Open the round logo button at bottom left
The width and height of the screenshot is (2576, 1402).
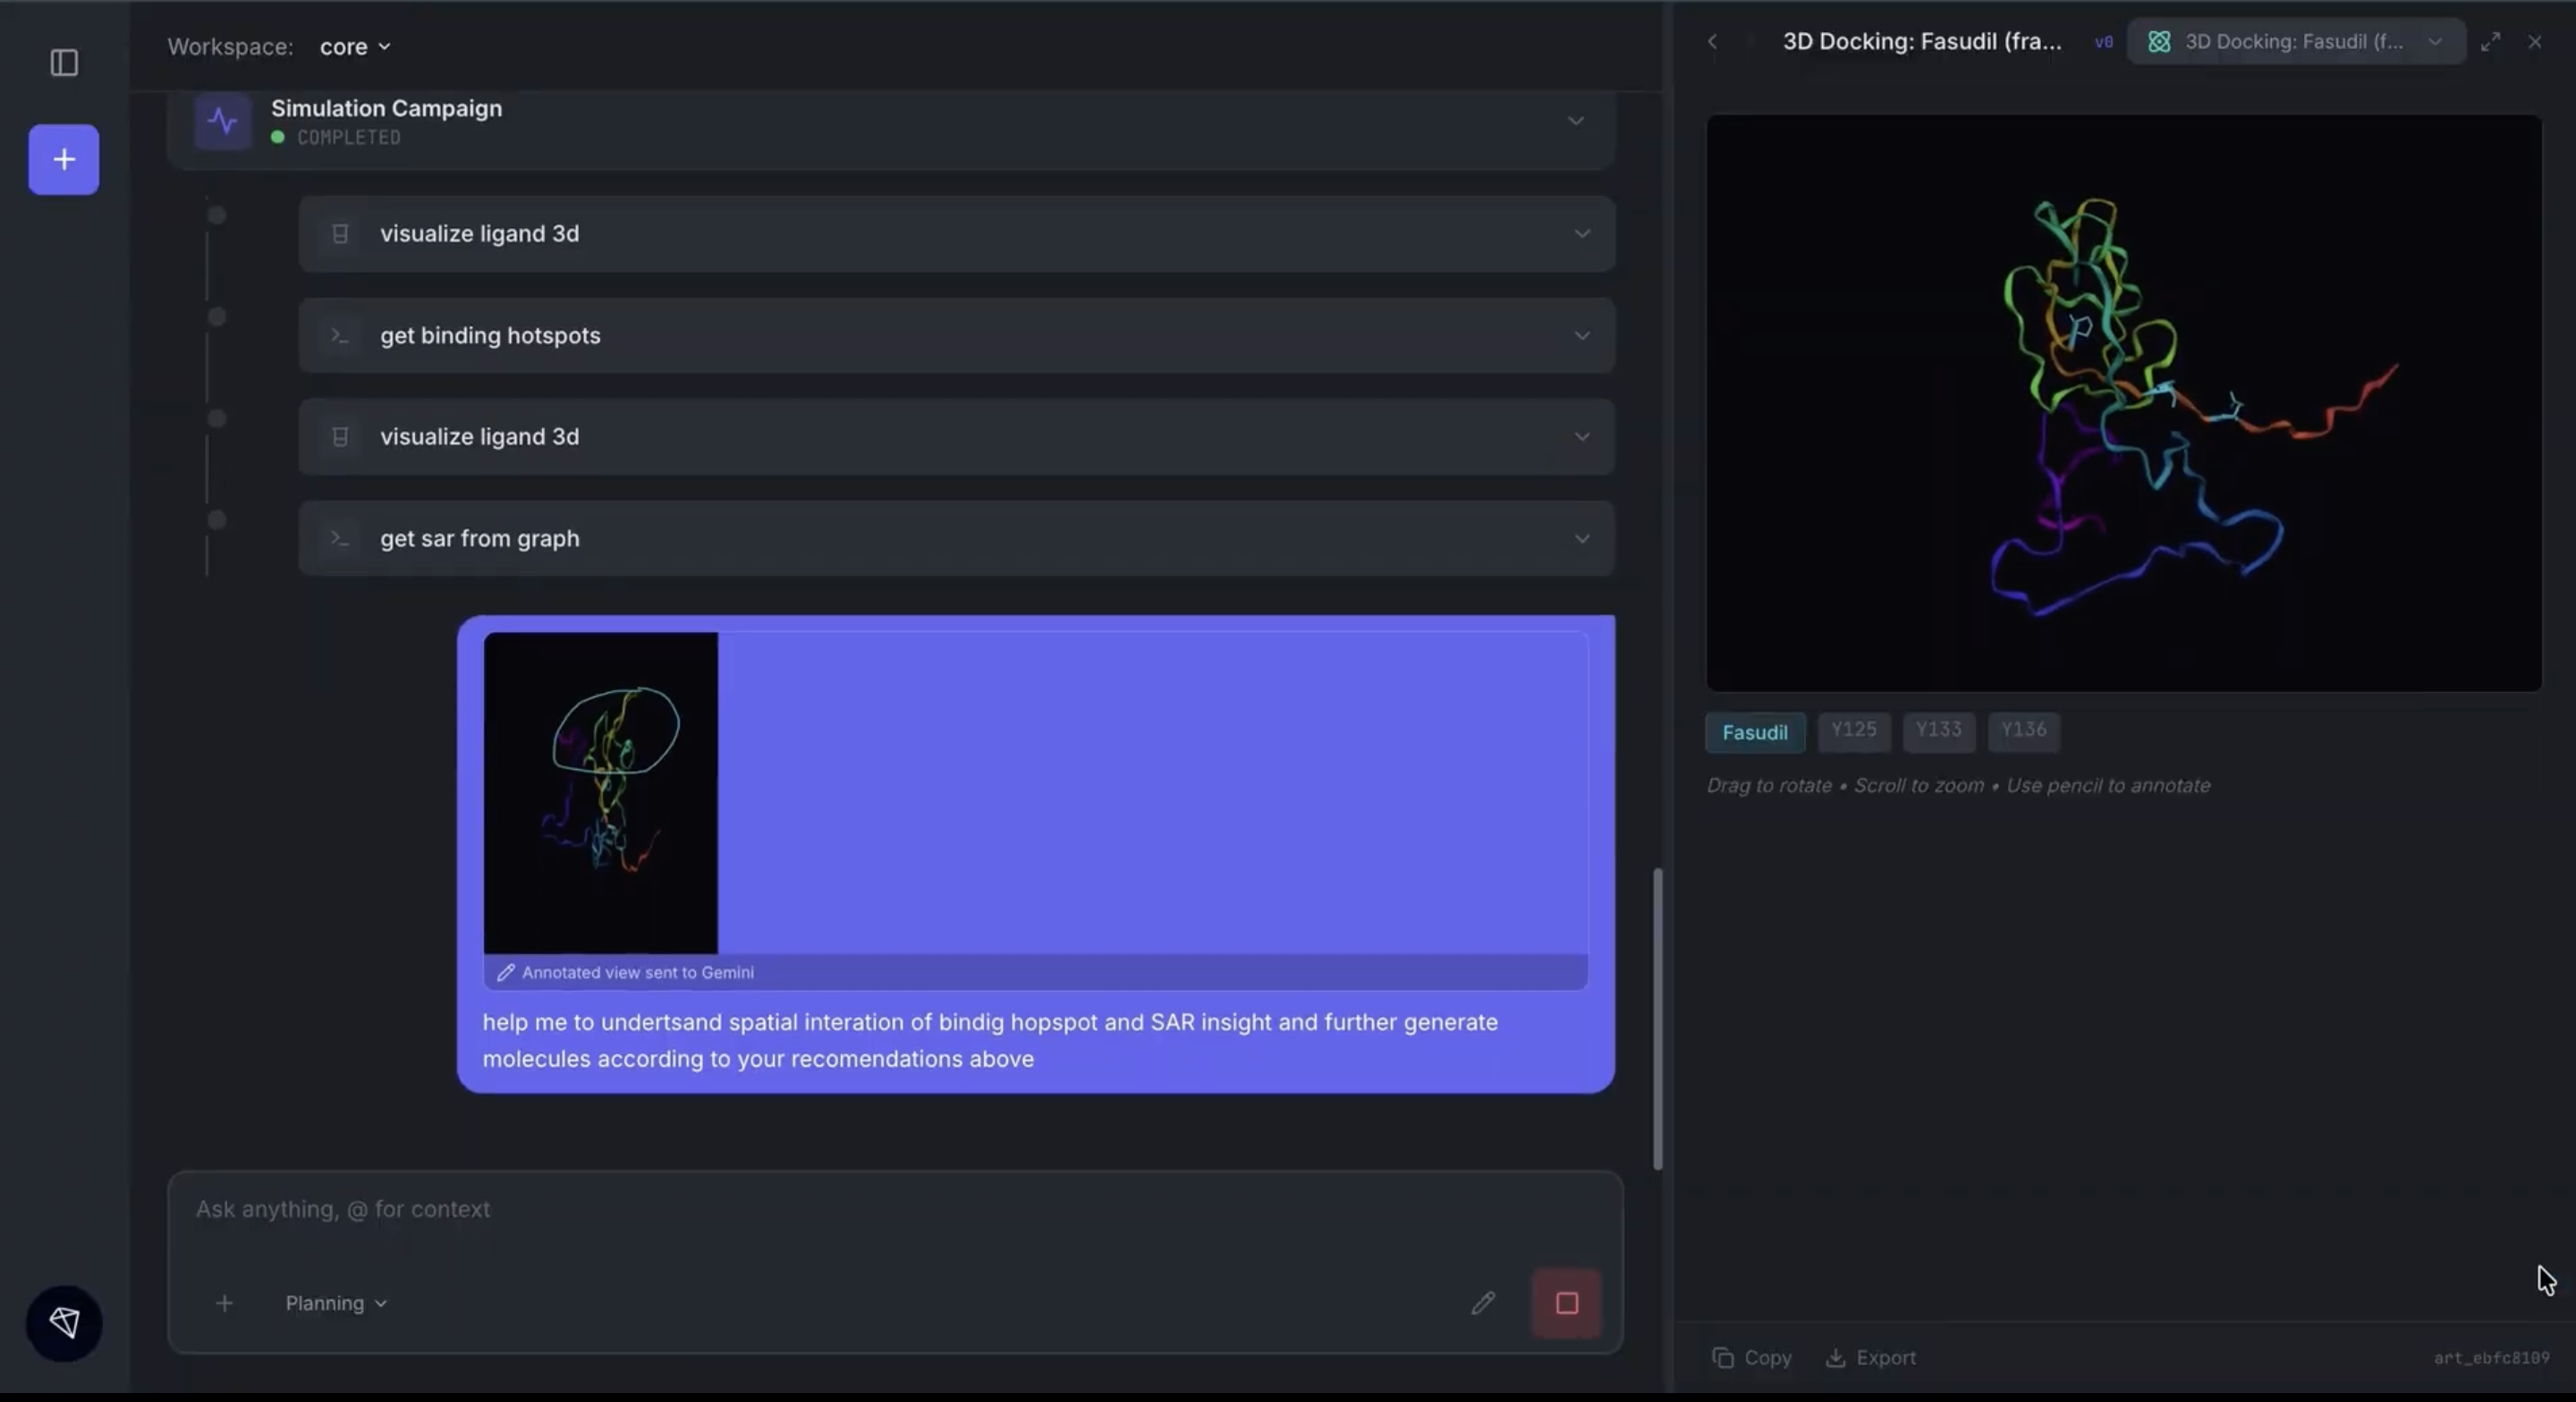coord(64,1323)
